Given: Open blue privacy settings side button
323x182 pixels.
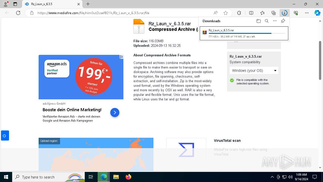Looking at the screenshot, I should [5, 135].
